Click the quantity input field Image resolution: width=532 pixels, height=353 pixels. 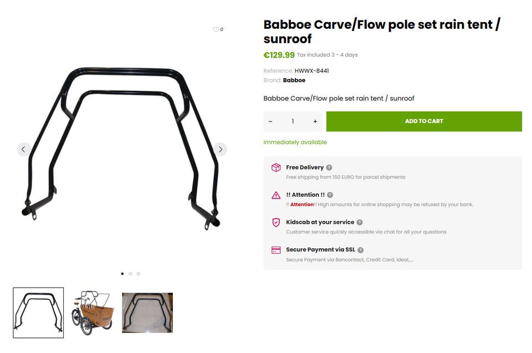point(293,121)
